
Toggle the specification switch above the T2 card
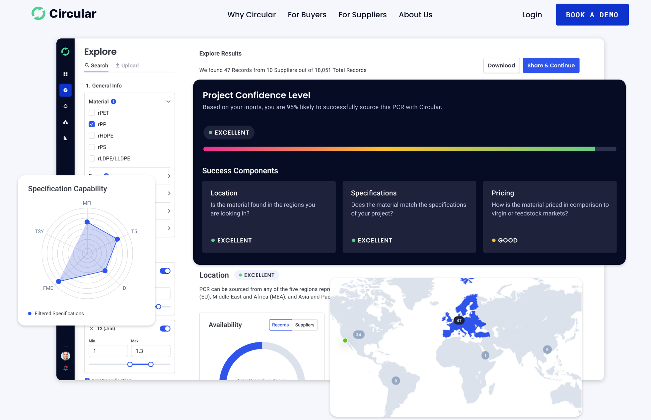[x=165, y=271]
